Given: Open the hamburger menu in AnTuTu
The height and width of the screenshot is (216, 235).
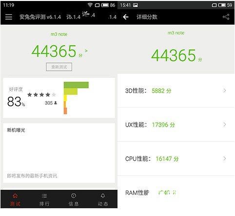Looking at the screenshot, I should [x=9, y=17].
